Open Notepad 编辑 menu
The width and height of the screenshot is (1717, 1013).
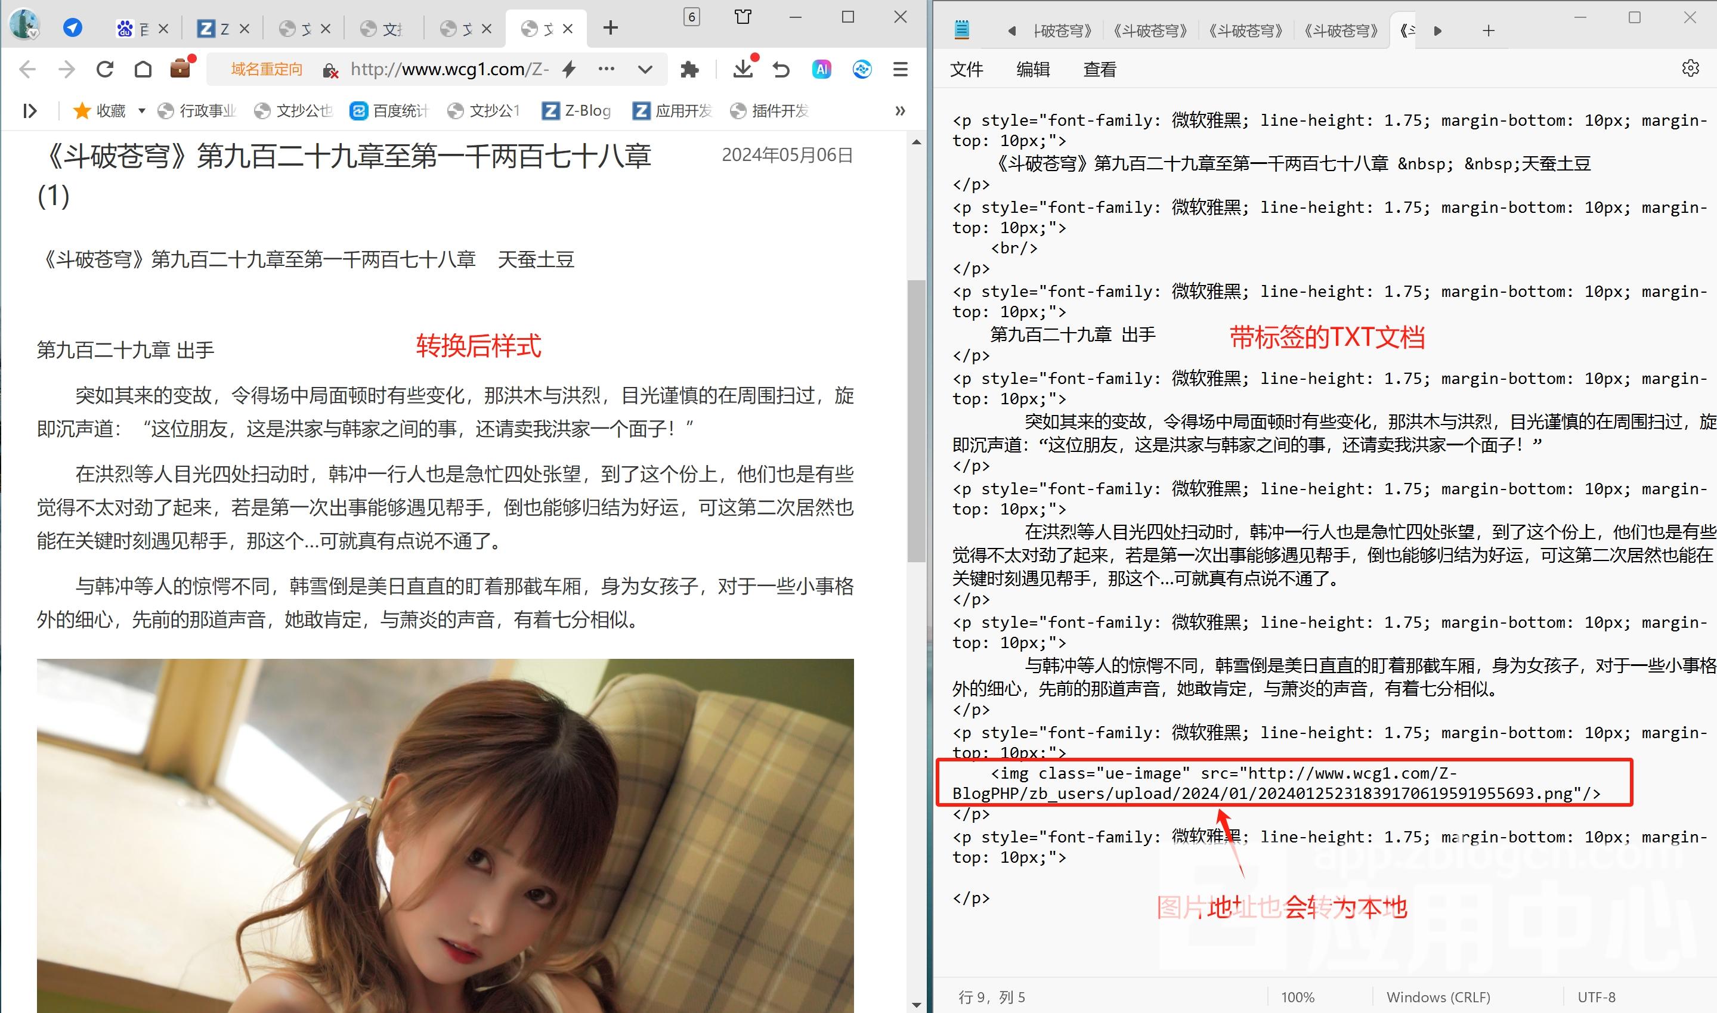1033,69
